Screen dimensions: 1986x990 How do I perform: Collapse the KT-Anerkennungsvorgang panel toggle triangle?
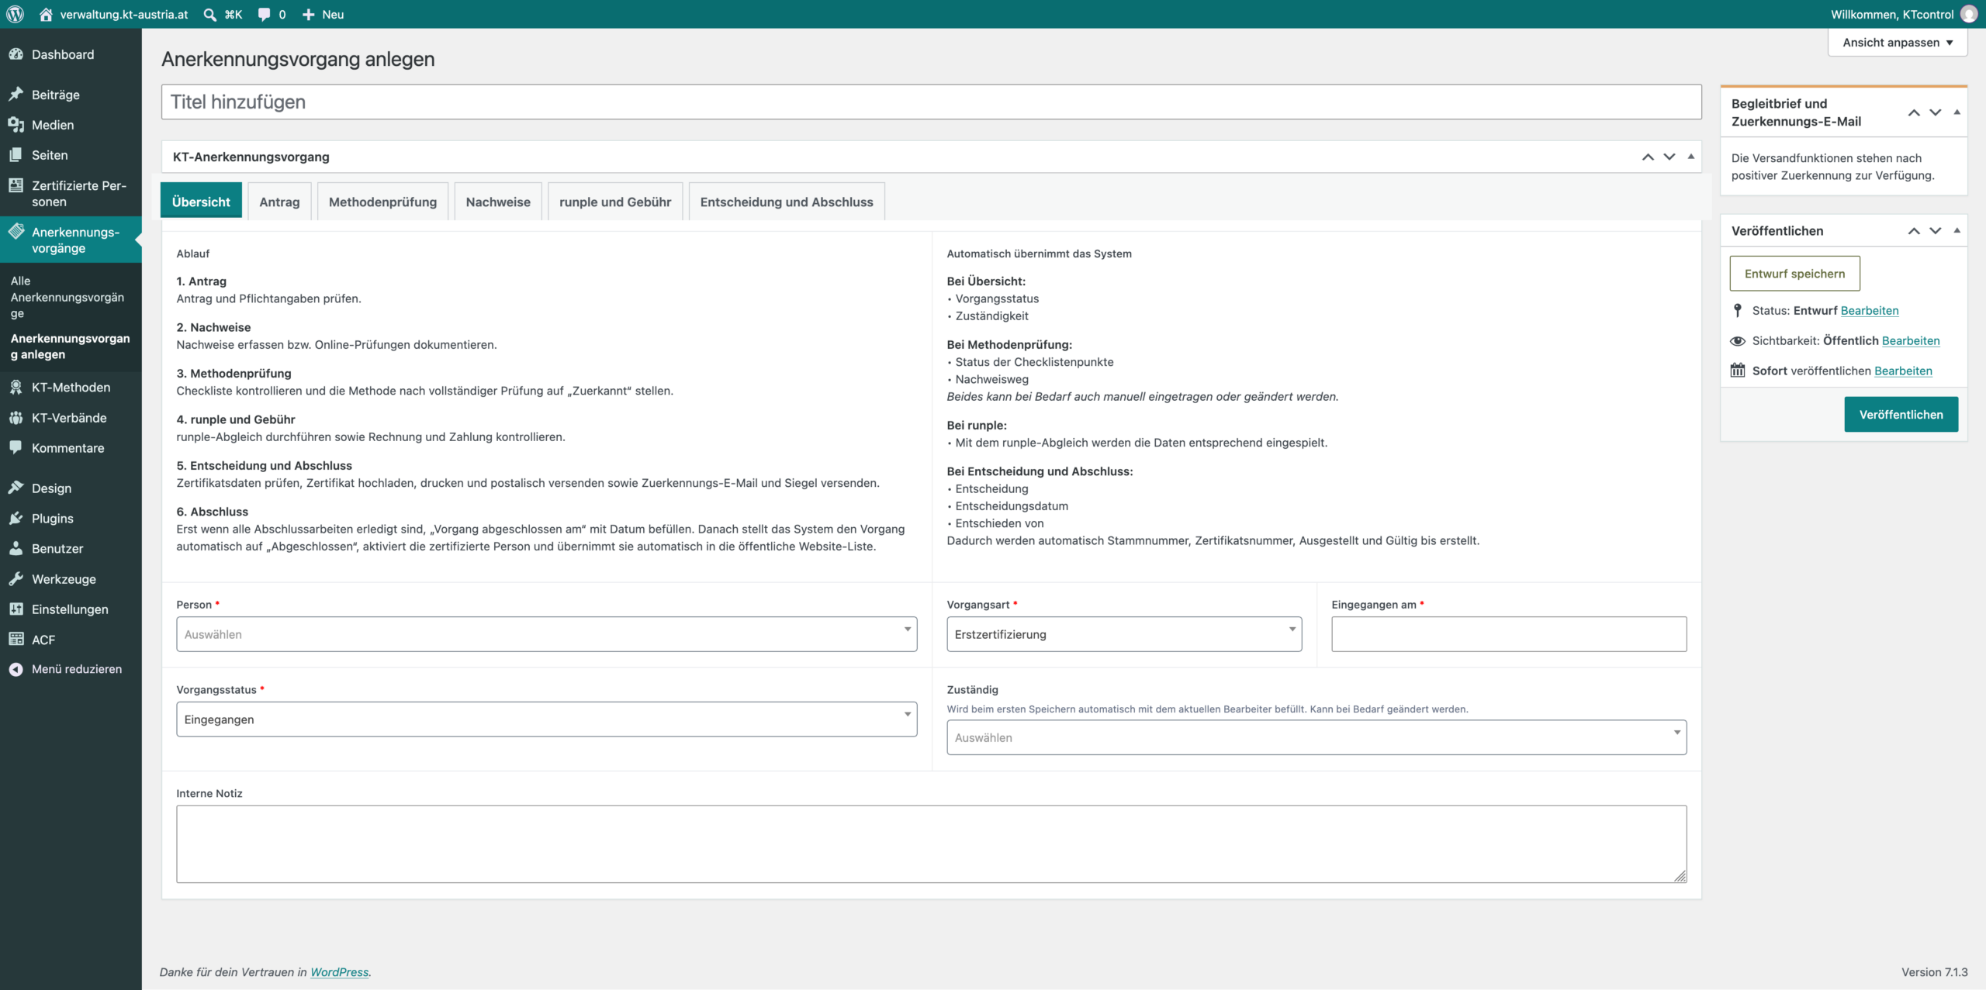1691,157
